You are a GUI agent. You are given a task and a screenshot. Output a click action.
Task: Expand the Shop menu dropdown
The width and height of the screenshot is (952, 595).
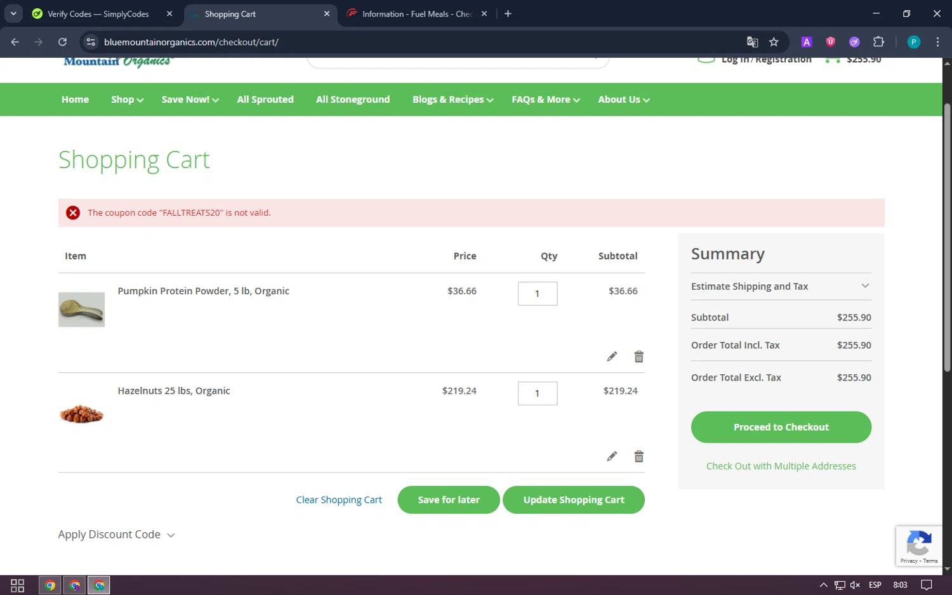(x=127, y=100)
